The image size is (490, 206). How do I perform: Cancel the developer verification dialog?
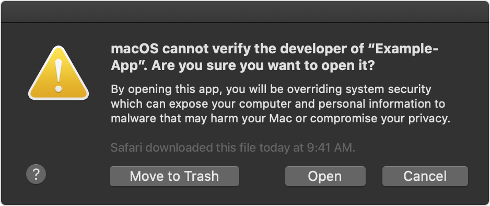(425, 176)
